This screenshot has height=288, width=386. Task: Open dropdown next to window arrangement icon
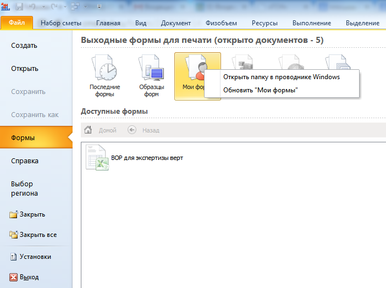pyautogui.click(x=85, y=7)
